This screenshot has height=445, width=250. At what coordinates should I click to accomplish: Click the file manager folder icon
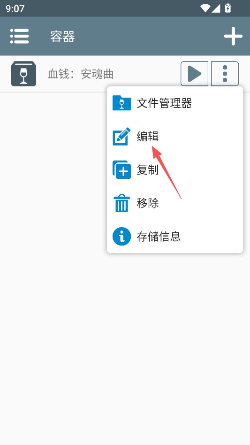[121, 103]
